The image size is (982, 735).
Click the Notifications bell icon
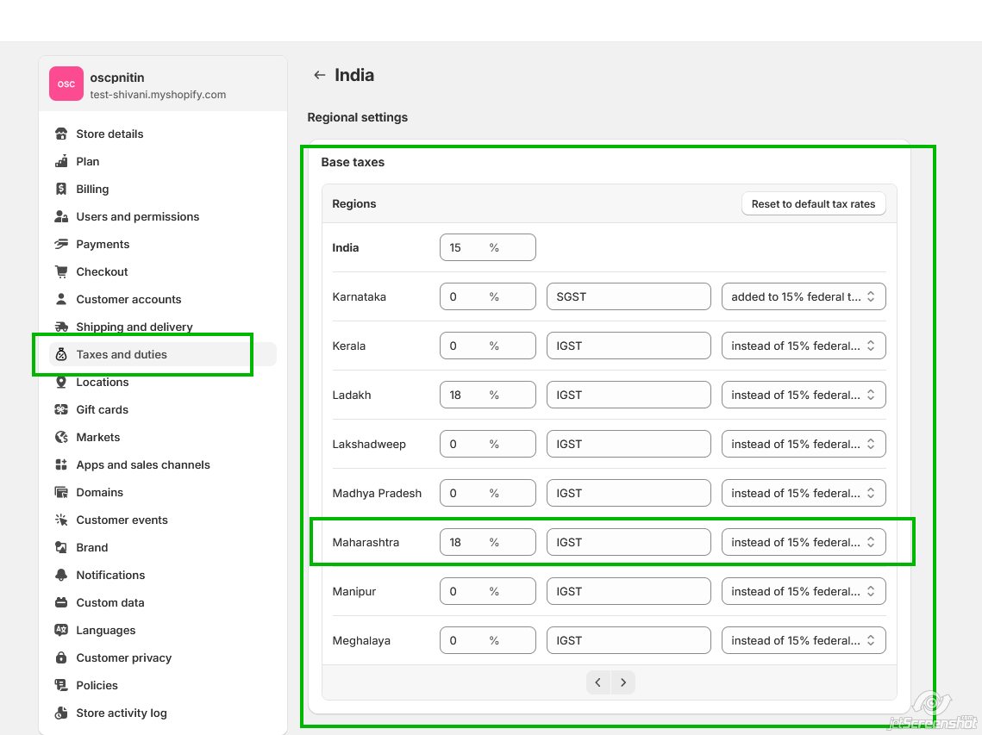tap(61, 575)
